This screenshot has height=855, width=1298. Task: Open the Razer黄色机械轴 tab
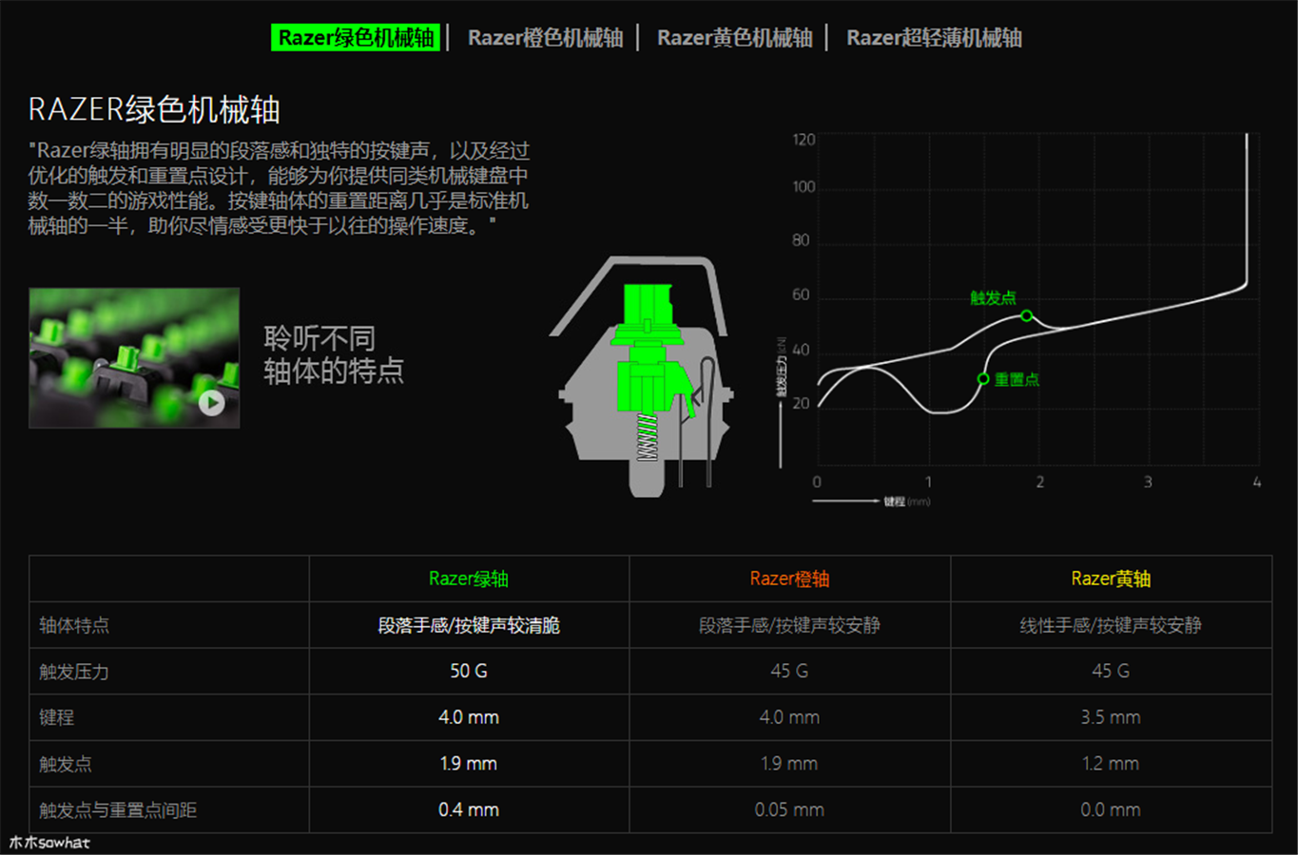click(735, 38)
